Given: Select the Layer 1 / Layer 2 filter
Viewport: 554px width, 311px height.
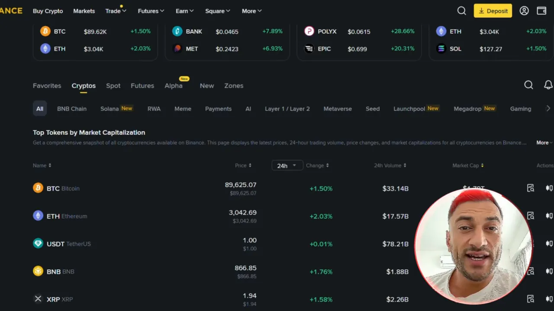Looking at the screenshot, I should [287, 108].
